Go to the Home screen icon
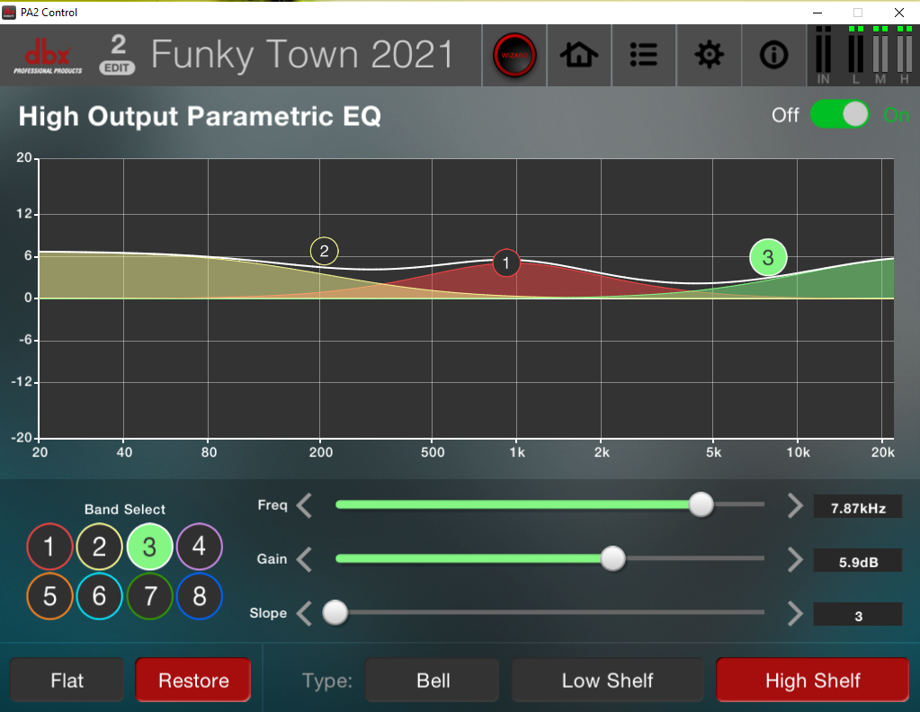 579,56
